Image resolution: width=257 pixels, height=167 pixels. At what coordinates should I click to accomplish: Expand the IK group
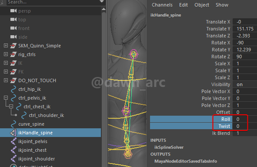6,63
